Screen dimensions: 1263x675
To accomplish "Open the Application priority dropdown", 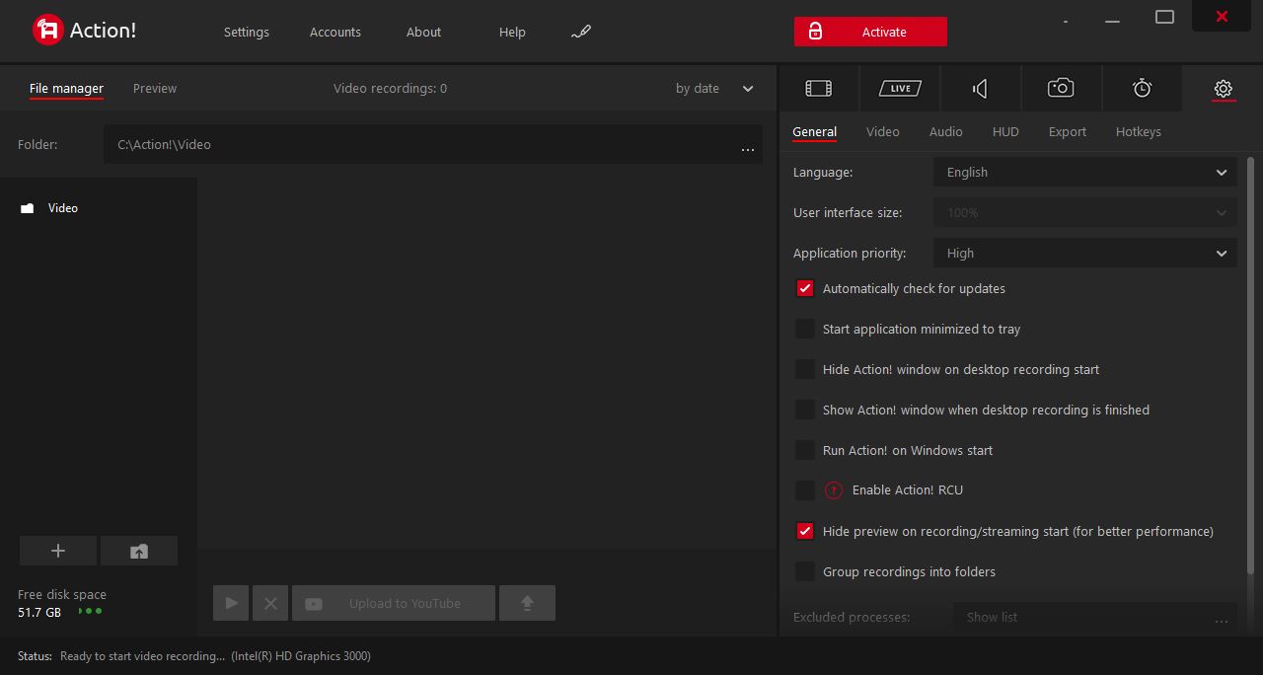I will (x=1084, y=254).
